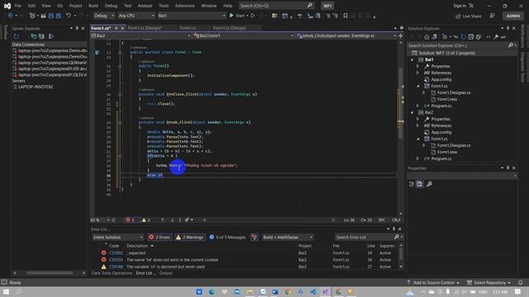Screen dimensions: 529x297
Task: Click the down arrow navigate next issue
Action: tap(173, 220)
